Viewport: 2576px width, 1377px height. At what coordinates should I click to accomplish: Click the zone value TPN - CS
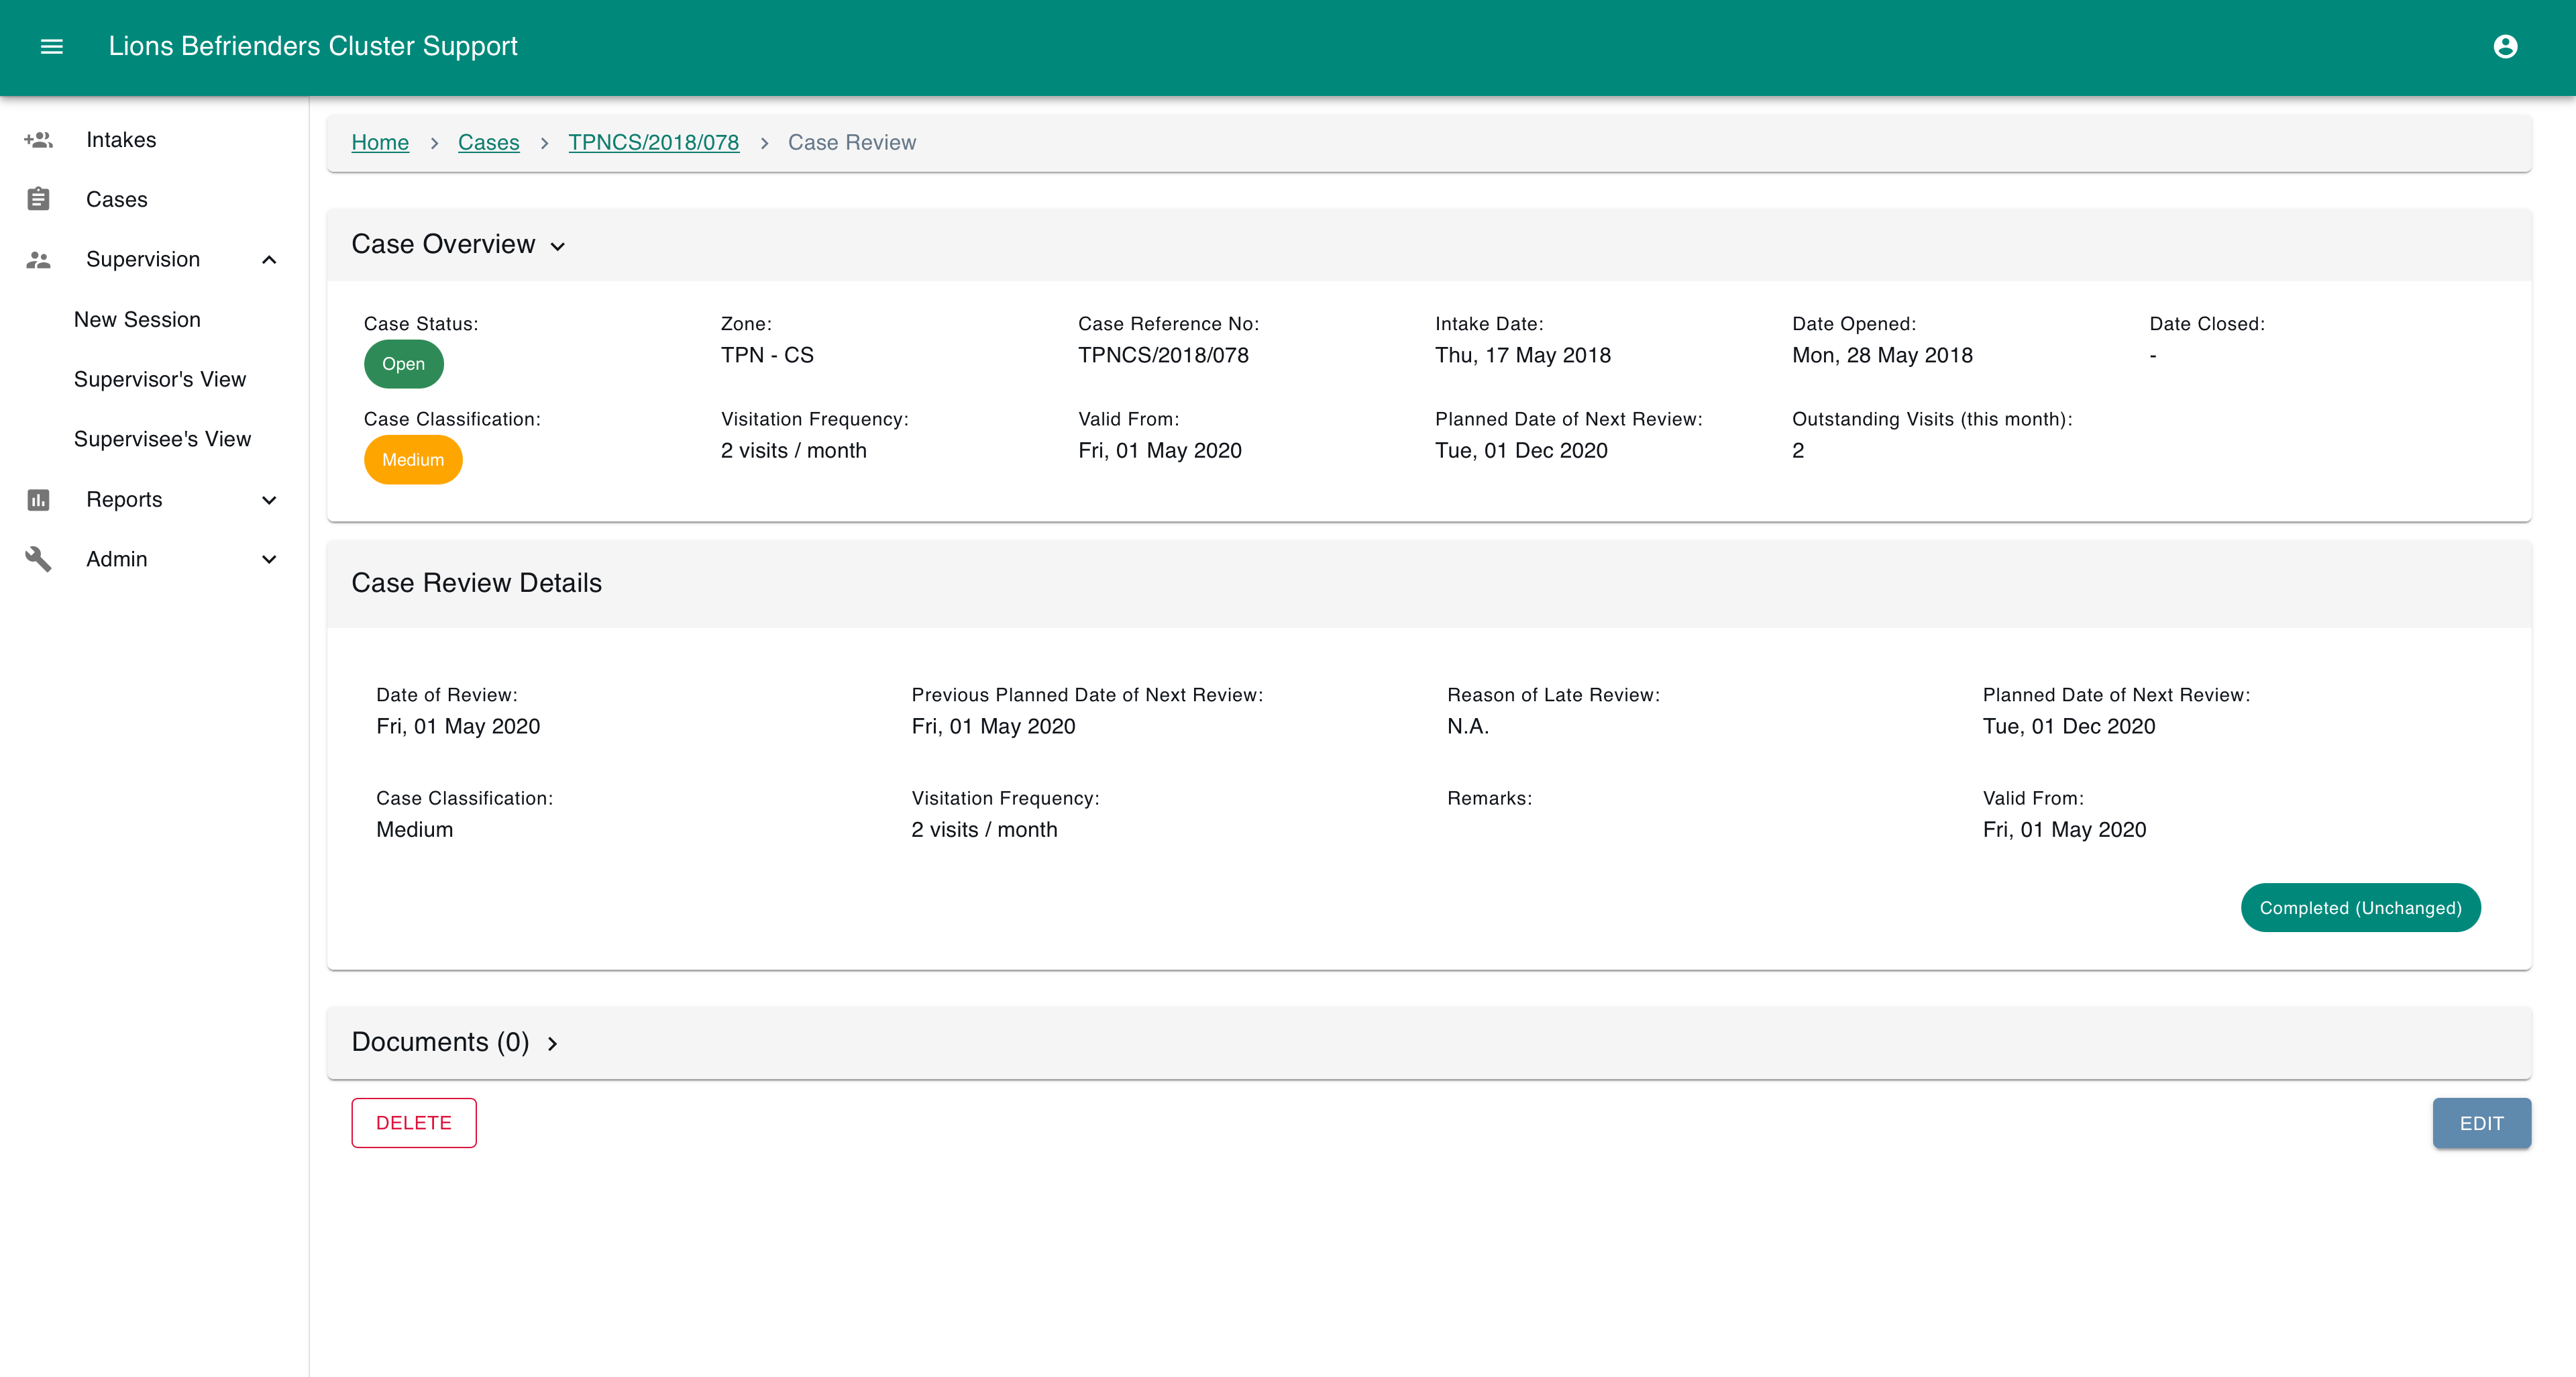[767, 355]
